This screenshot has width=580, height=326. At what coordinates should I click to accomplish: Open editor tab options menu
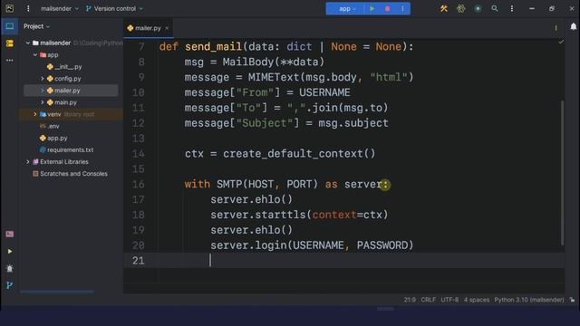click(x=556, y=28)
